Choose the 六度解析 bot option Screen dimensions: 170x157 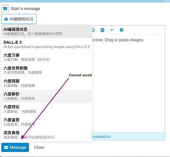47,96
